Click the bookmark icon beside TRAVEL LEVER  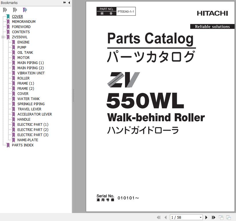13,109
